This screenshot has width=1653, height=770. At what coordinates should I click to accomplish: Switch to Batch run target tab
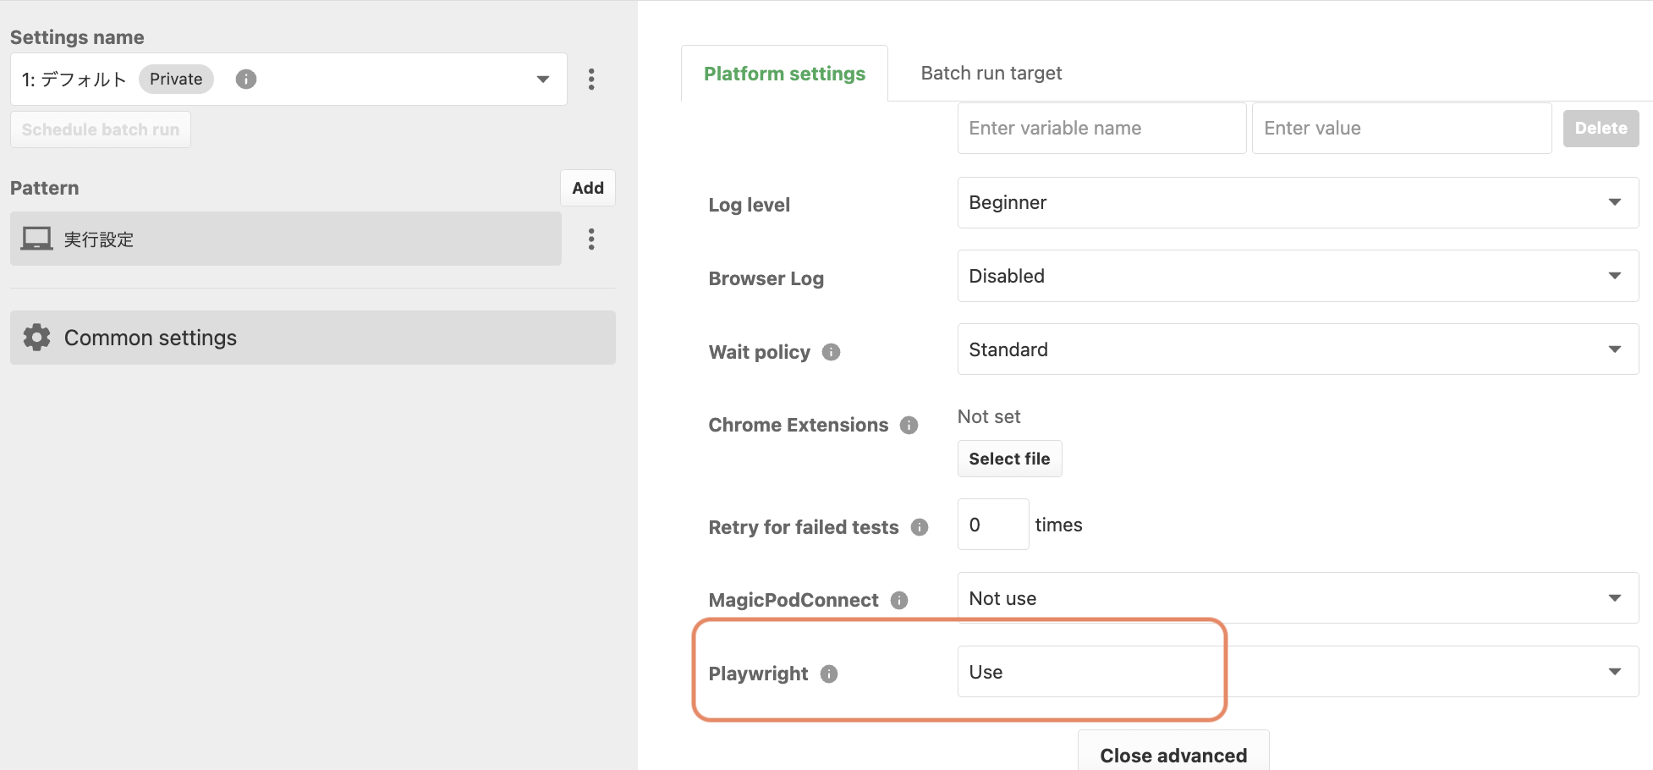[x=991, y=74]
